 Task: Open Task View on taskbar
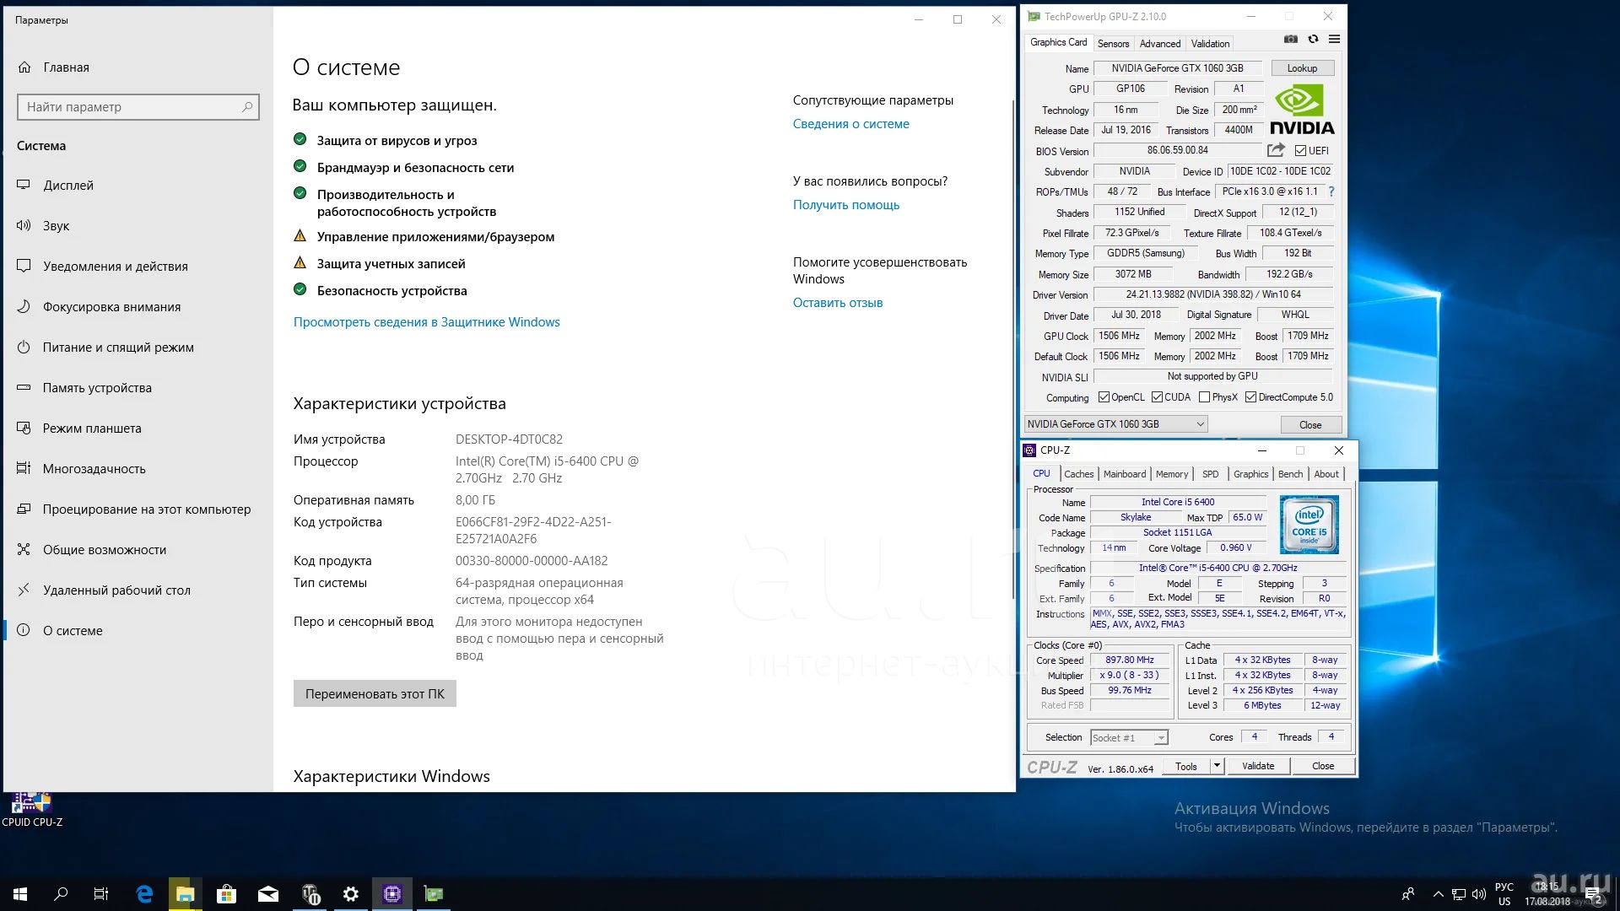point(101,894)
